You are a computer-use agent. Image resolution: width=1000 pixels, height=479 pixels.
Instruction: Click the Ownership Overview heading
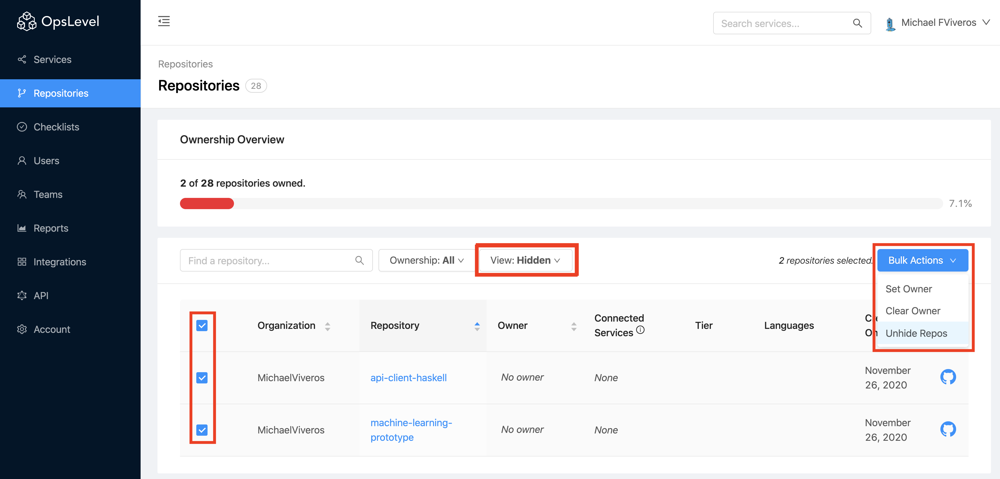[232, 140]
